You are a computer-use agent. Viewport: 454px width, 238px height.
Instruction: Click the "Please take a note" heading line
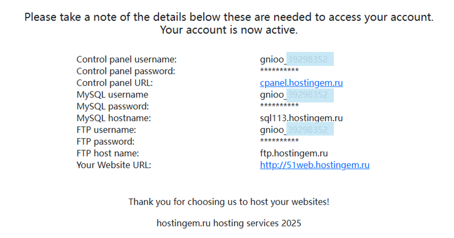tap(229, 17)
